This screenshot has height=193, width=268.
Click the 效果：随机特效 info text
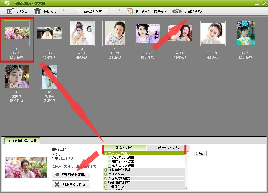click(x=63, y=159)
